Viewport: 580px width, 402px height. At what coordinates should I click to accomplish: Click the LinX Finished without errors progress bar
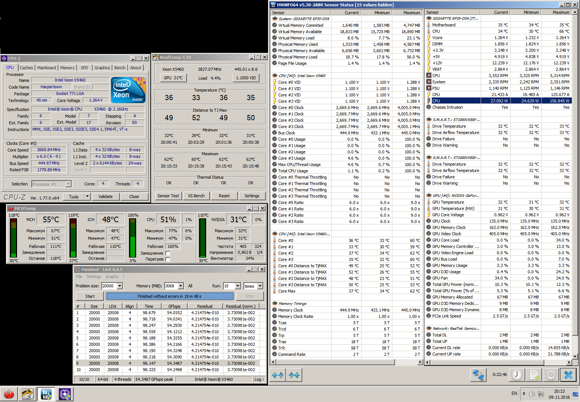pos(170,296)
